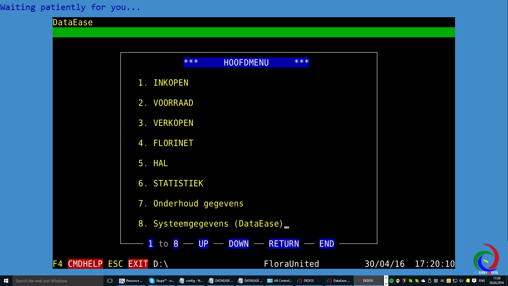The image size is (508, 286).
Task: Select 8. Systeemgegevens (DataEase) entry
Action: pyautogui.click(x=211, y=224)
